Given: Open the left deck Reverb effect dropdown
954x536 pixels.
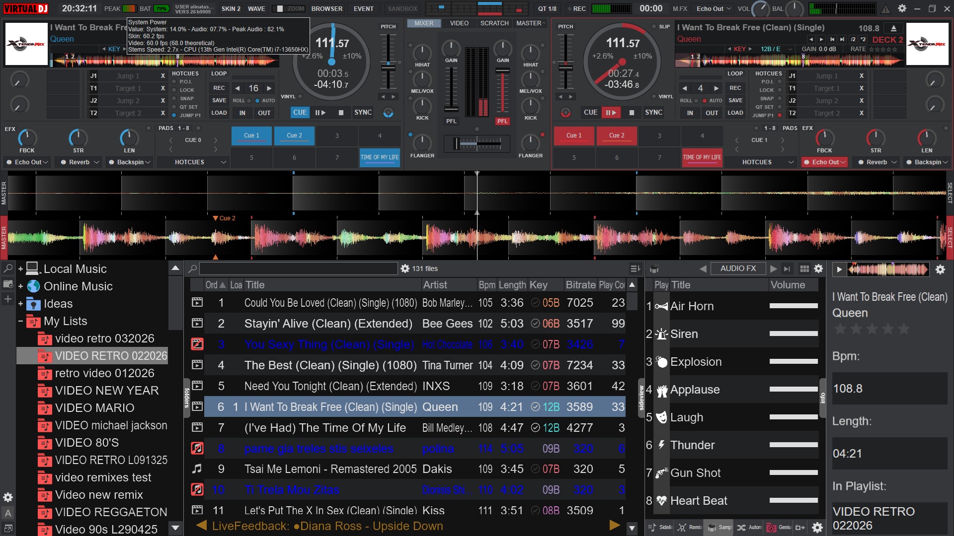Looking at the screenshot, I should tap(96, 162).
